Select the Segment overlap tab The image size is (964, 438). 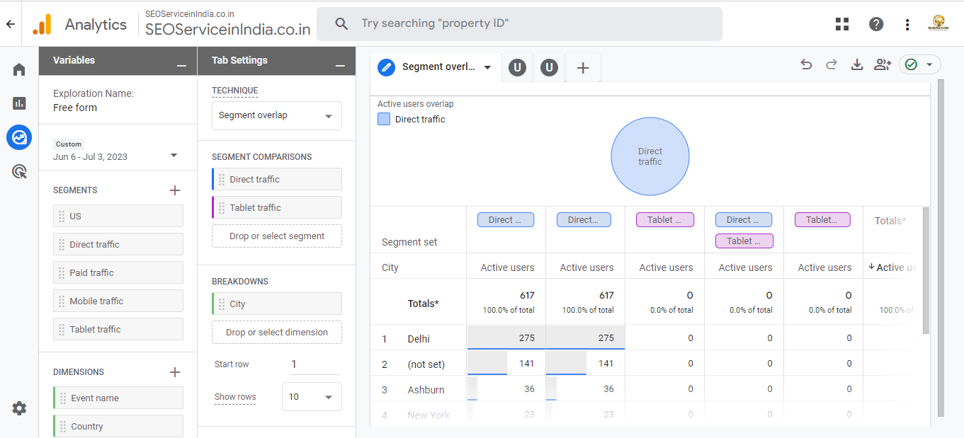tap(438, 67)
